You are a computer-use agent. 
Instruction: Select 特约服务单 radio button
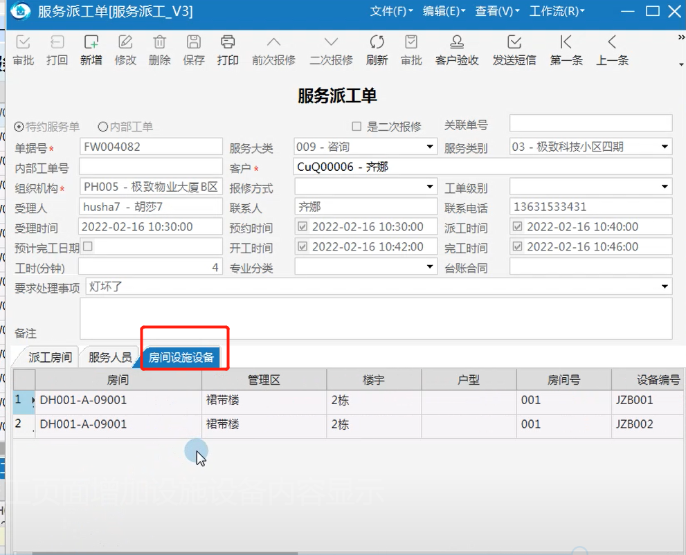[x=19, y=127]
